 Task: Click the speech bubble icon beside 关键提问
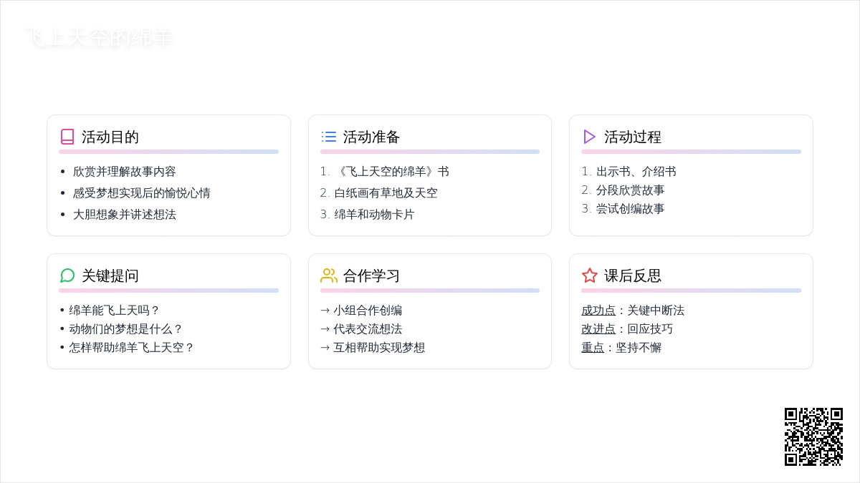[67, 275]
